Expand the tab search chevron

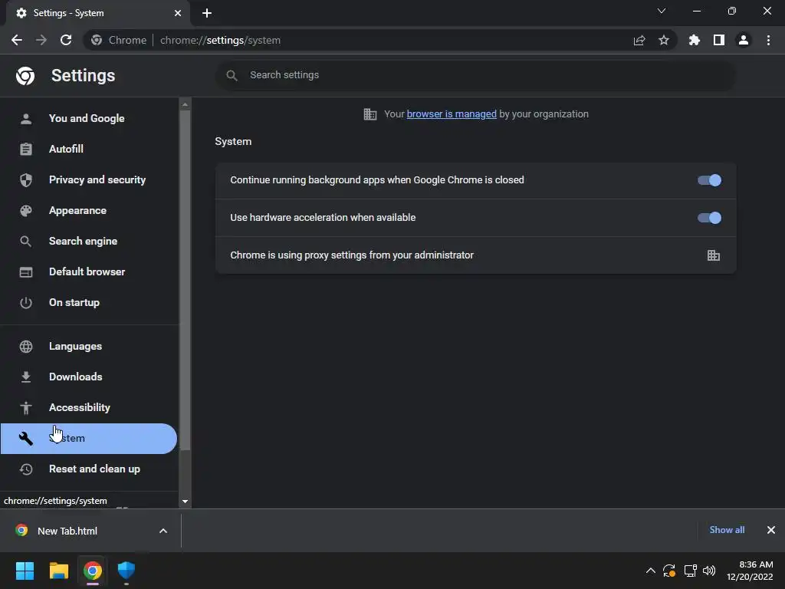[662, 11]
